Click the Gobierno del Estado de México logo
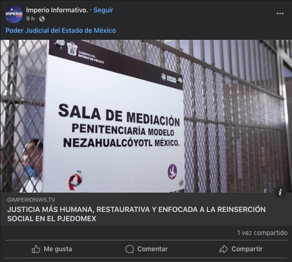 pyautogui.click(x=85, y=53)
